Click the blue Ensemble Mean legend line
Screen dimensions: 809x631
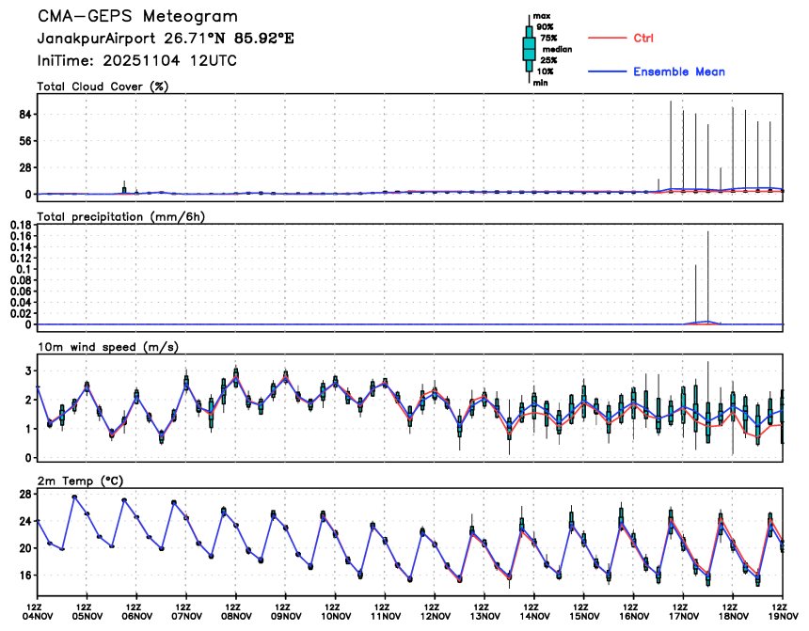tap(607, 71)
